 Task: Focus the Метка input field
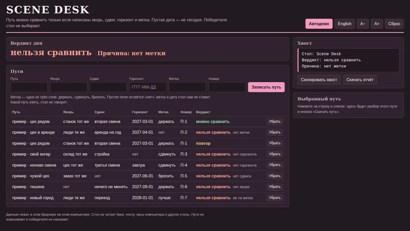187,87
